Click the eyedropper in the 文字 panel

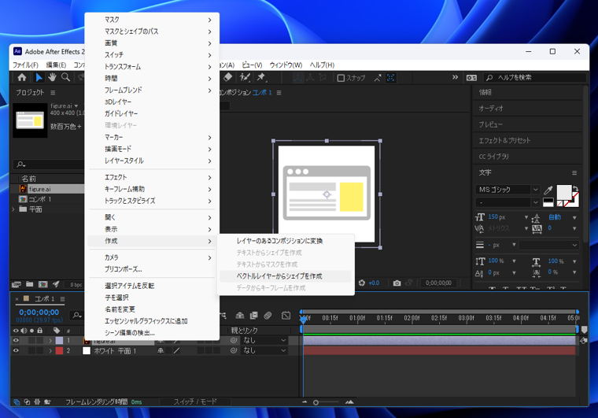coord(548,190)
